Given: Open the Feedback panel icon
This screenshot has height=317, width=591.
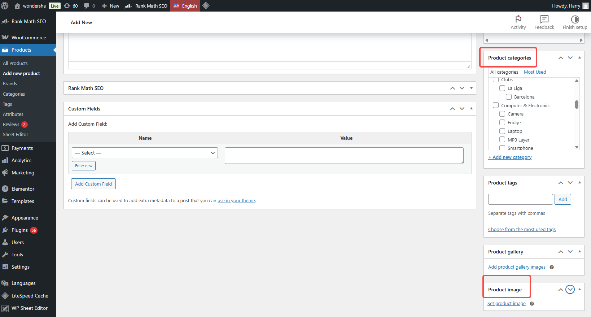Looking at the screenshot, I should point(544,19).
